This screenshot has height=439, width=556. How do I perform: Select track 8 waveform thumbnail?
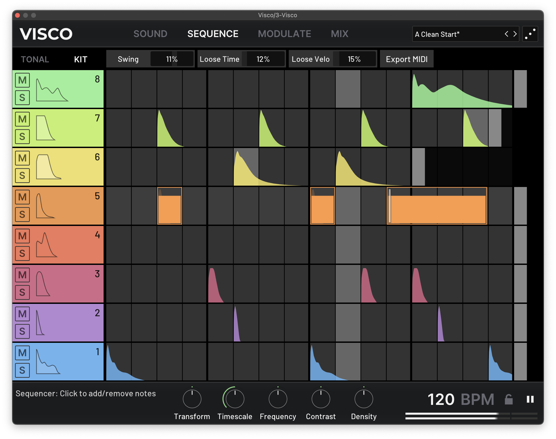pyautogui.click(x=52, y=90)
